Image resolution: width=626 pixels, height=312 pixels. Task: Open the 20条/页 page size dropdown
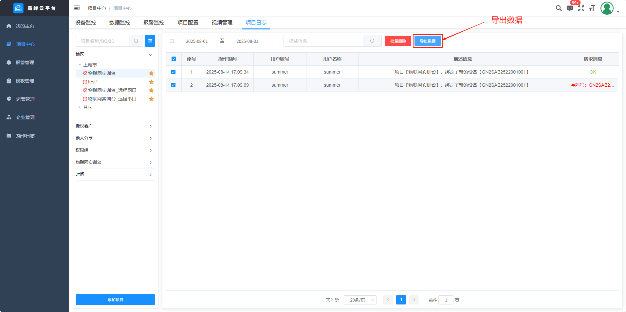[x=360, y=300]
